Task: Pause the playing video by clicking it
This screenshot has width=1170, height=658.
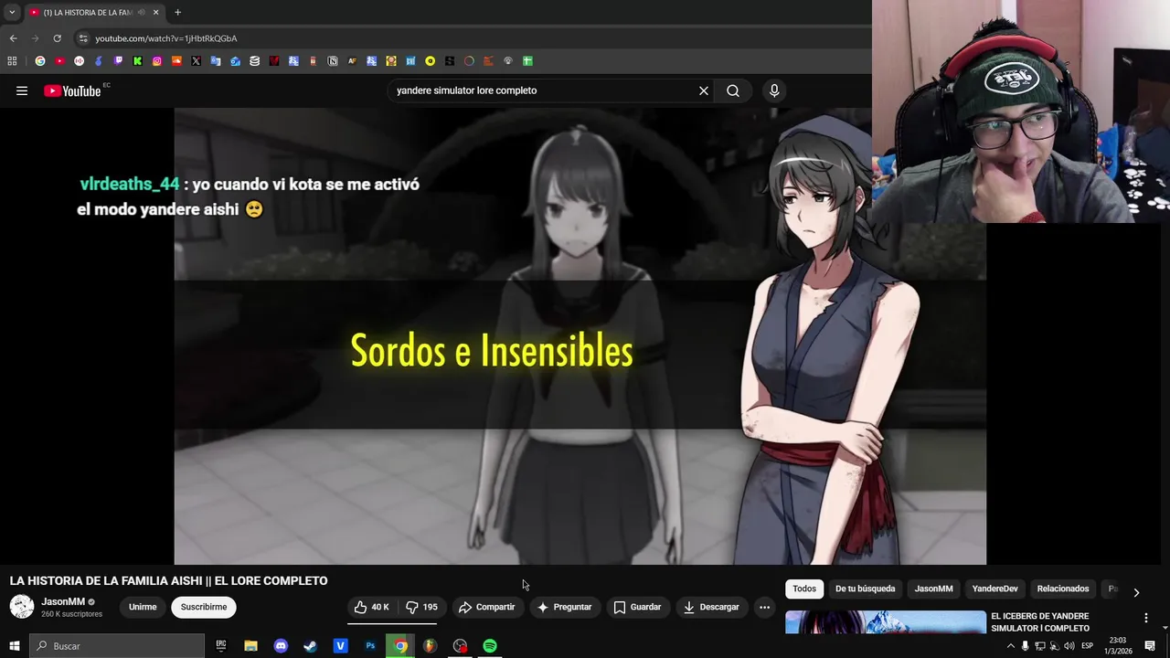Action: (x=580, y=336)
